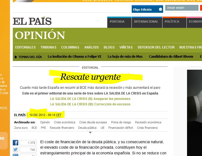Click the EL PAÍS author link

pyautogui.click(x=20, y=115)
